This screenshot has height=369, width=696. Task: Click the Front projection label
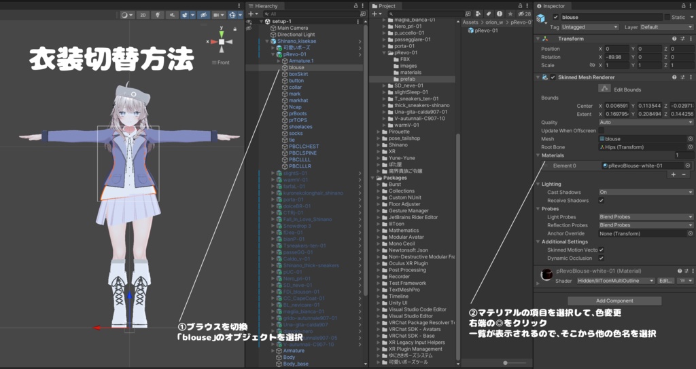(x=223, y=62)
